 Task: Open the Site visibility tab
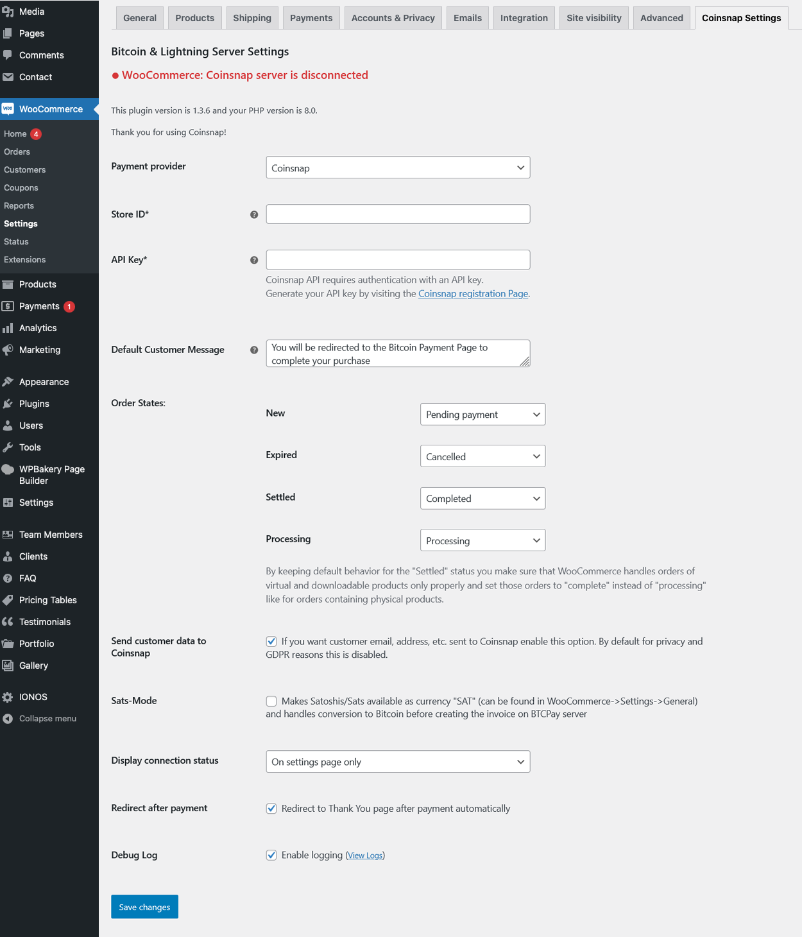[594, 18]
